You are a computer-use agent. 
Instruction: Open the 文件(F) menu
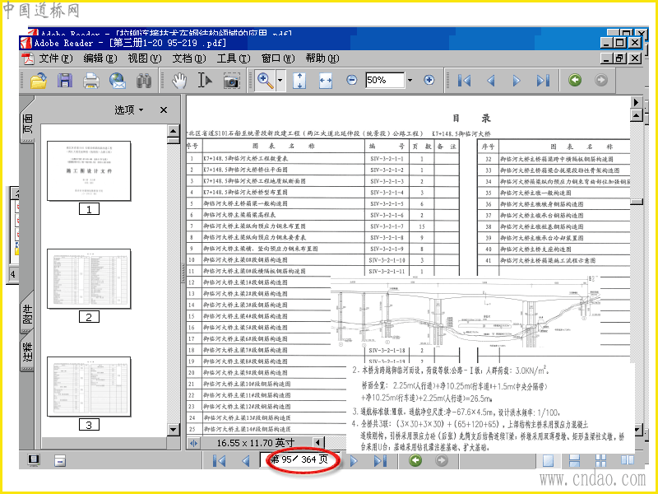point(56,58)
